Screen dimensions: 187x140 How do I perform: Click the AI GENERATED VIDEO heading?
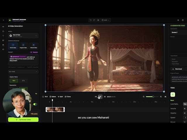coord(178,26)
